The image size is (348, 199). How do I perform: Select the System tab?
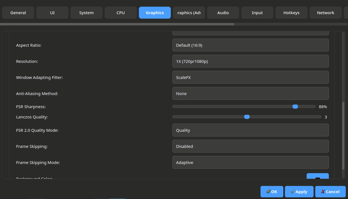coord(86,13)
